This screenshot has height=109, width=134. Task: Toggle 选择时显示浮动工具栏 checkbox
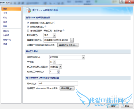28,23
